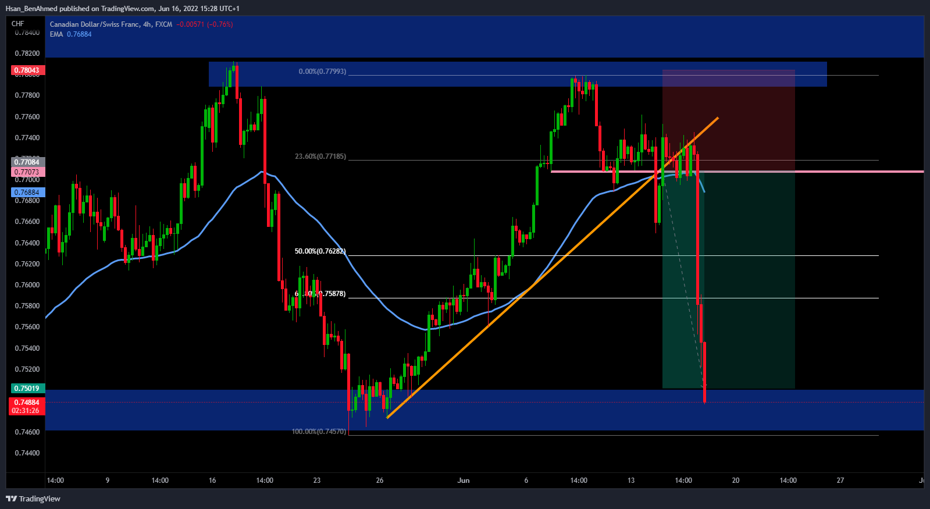The image size is (930, 509).
Task: Click the 0.76400 price axis label
Action: 27,243
